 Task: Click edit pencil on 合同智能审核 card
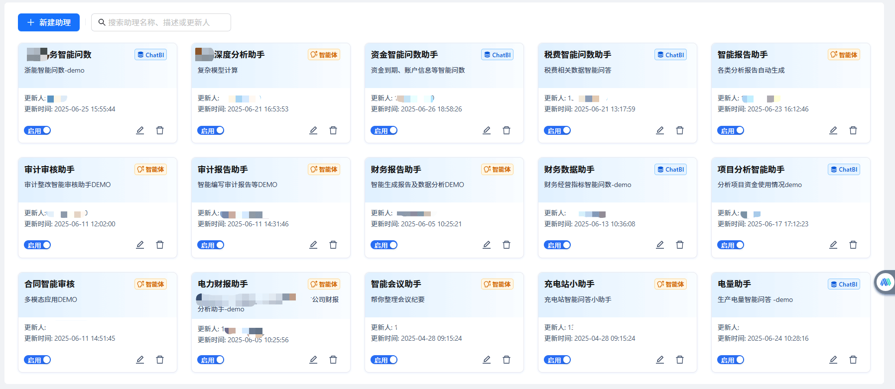[140, 360]
